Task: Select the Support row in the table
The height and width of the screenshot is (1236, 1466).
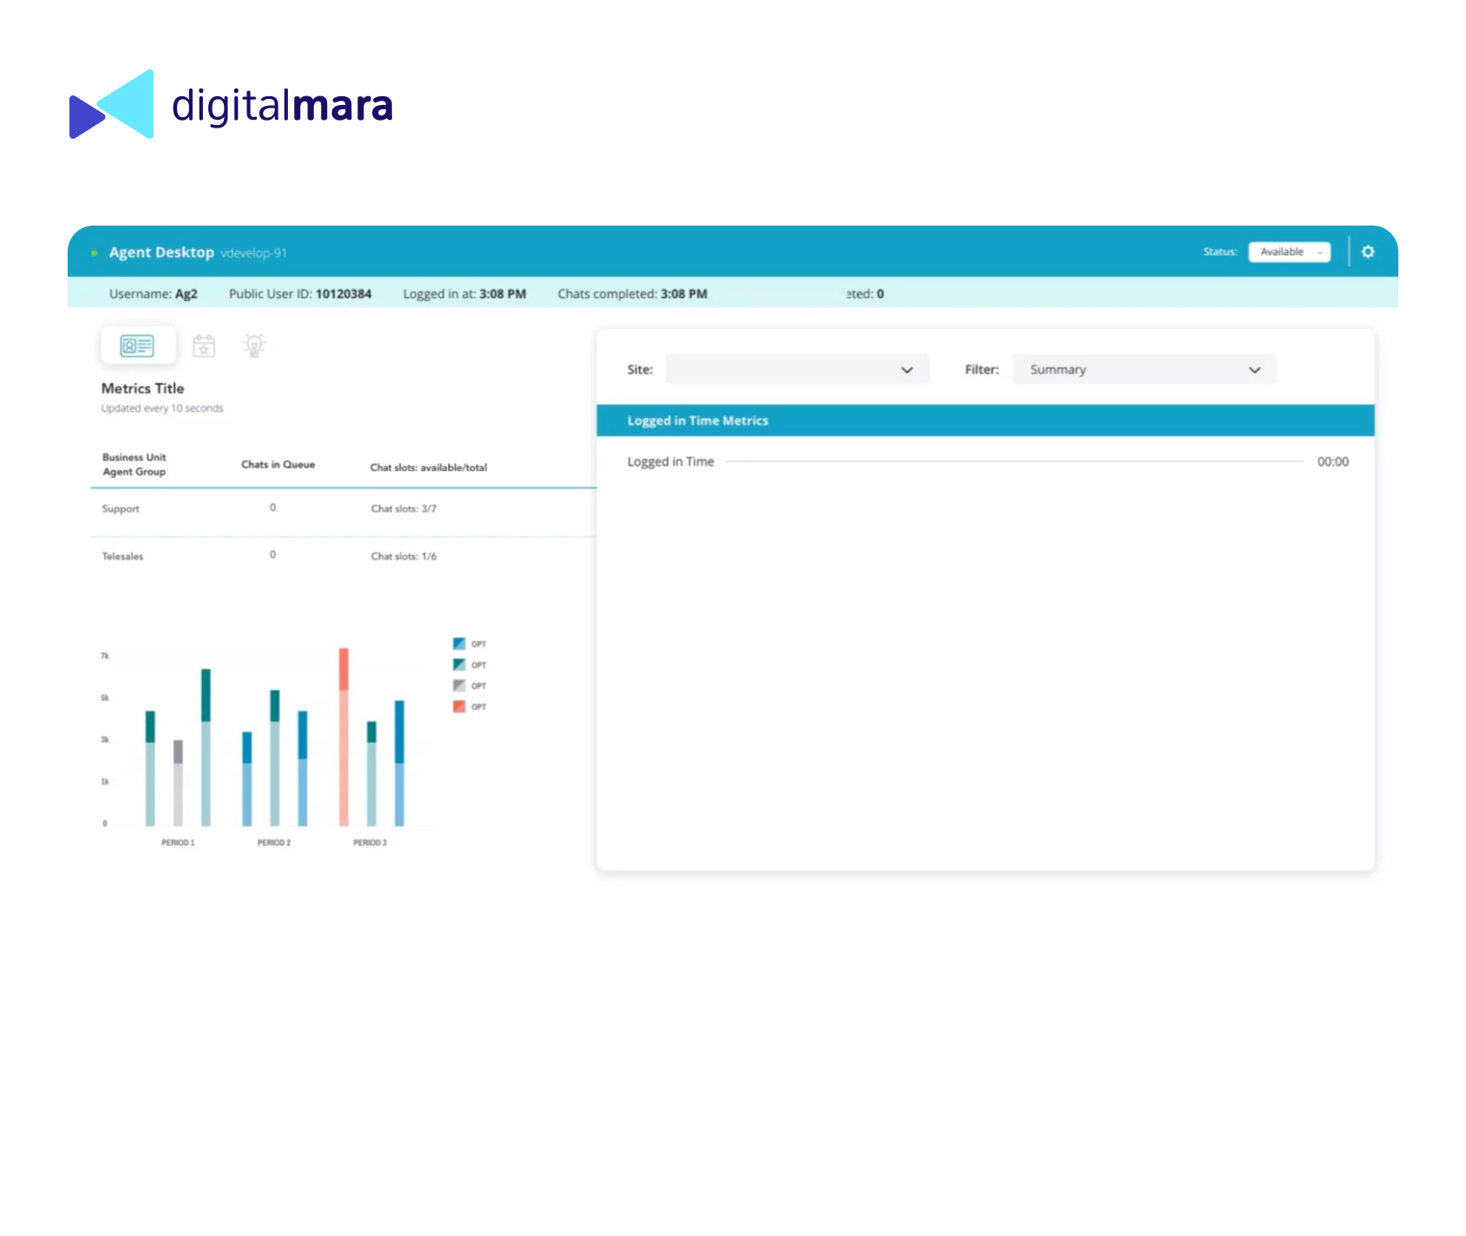Action: [x=121, y=509]
